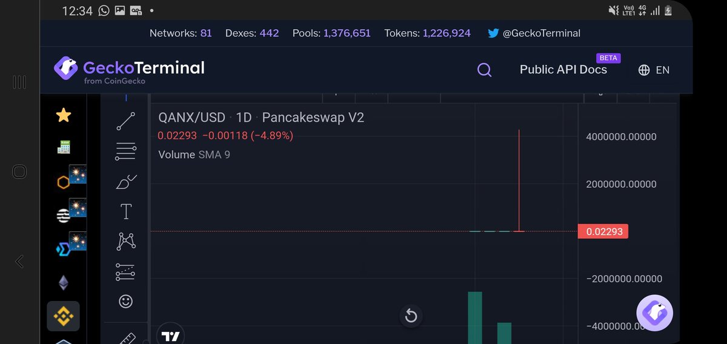This screenshot has width=727, height=344.
Task: Reset the chart view with circular arrow
Action: [x=411, y=316]
